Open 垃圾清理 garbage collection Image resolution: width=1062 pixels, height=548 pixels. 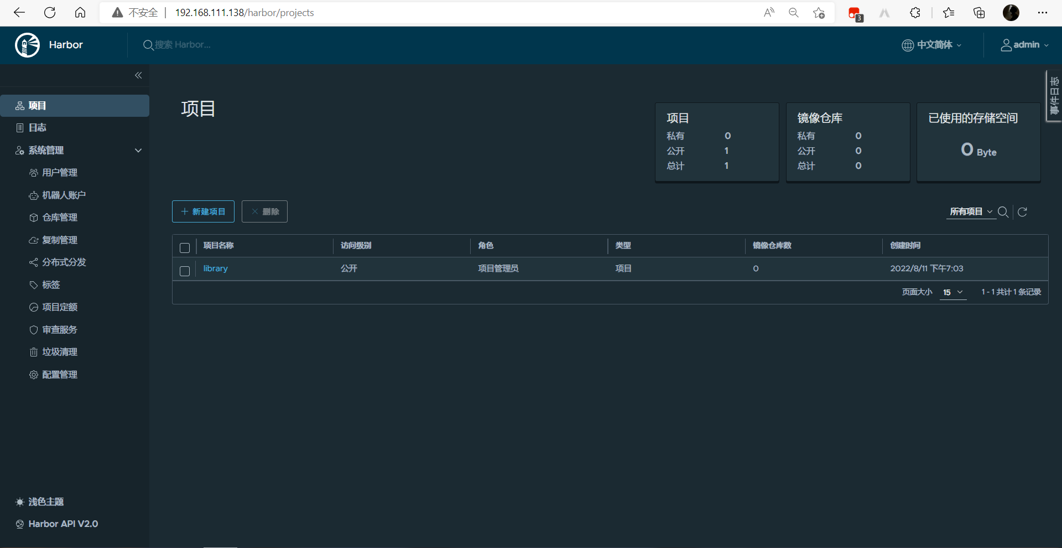[x=60, y=352]
